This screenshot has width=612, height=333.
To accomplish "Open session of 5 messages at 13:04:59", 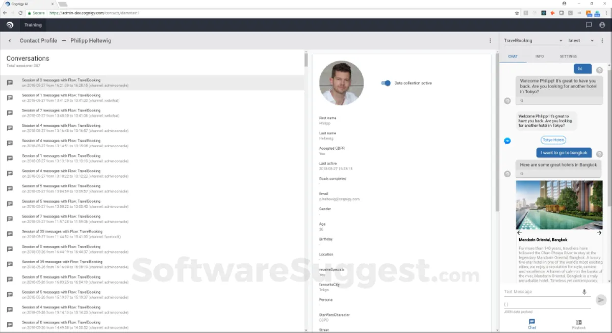I will [152, 189].
